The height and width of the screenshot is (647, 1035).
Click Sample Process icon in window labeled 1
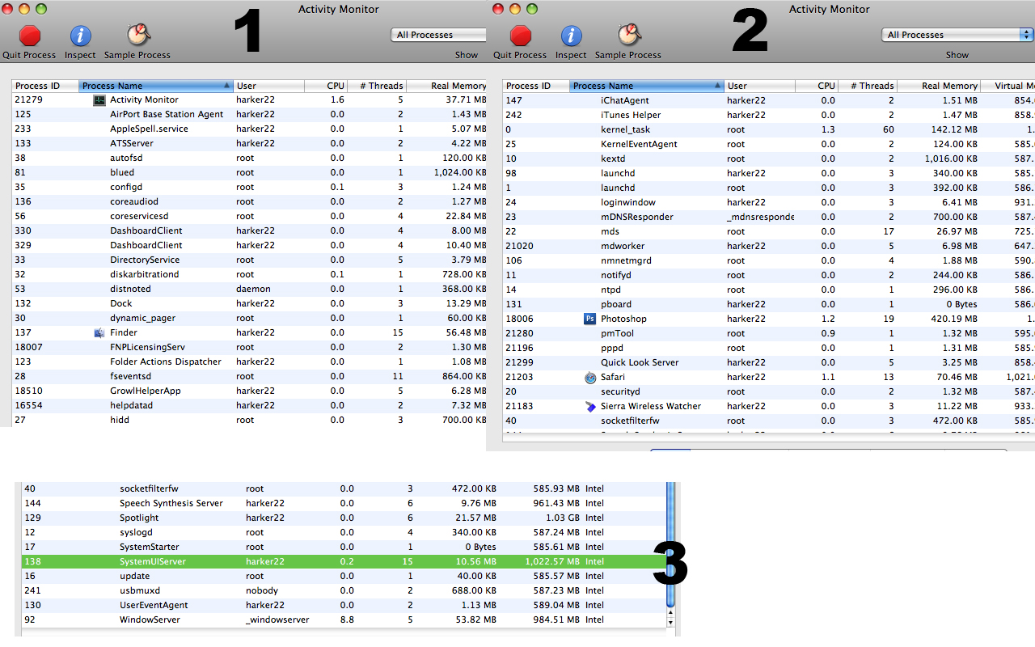tap(138, 35)
